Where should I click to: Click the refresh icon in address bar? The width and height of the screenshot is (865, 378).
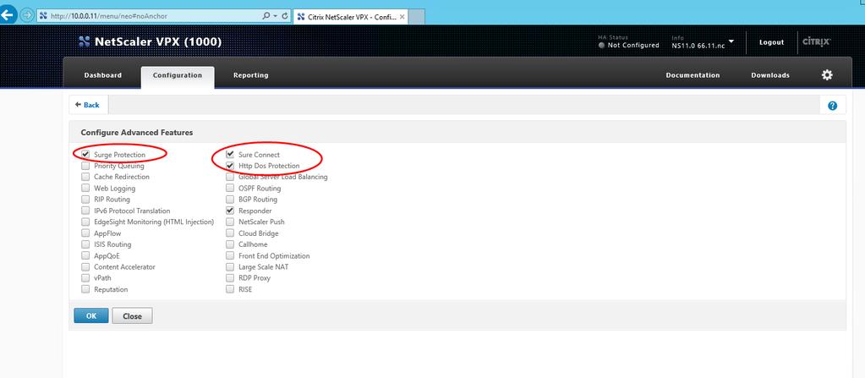click(x=285, y=16)
